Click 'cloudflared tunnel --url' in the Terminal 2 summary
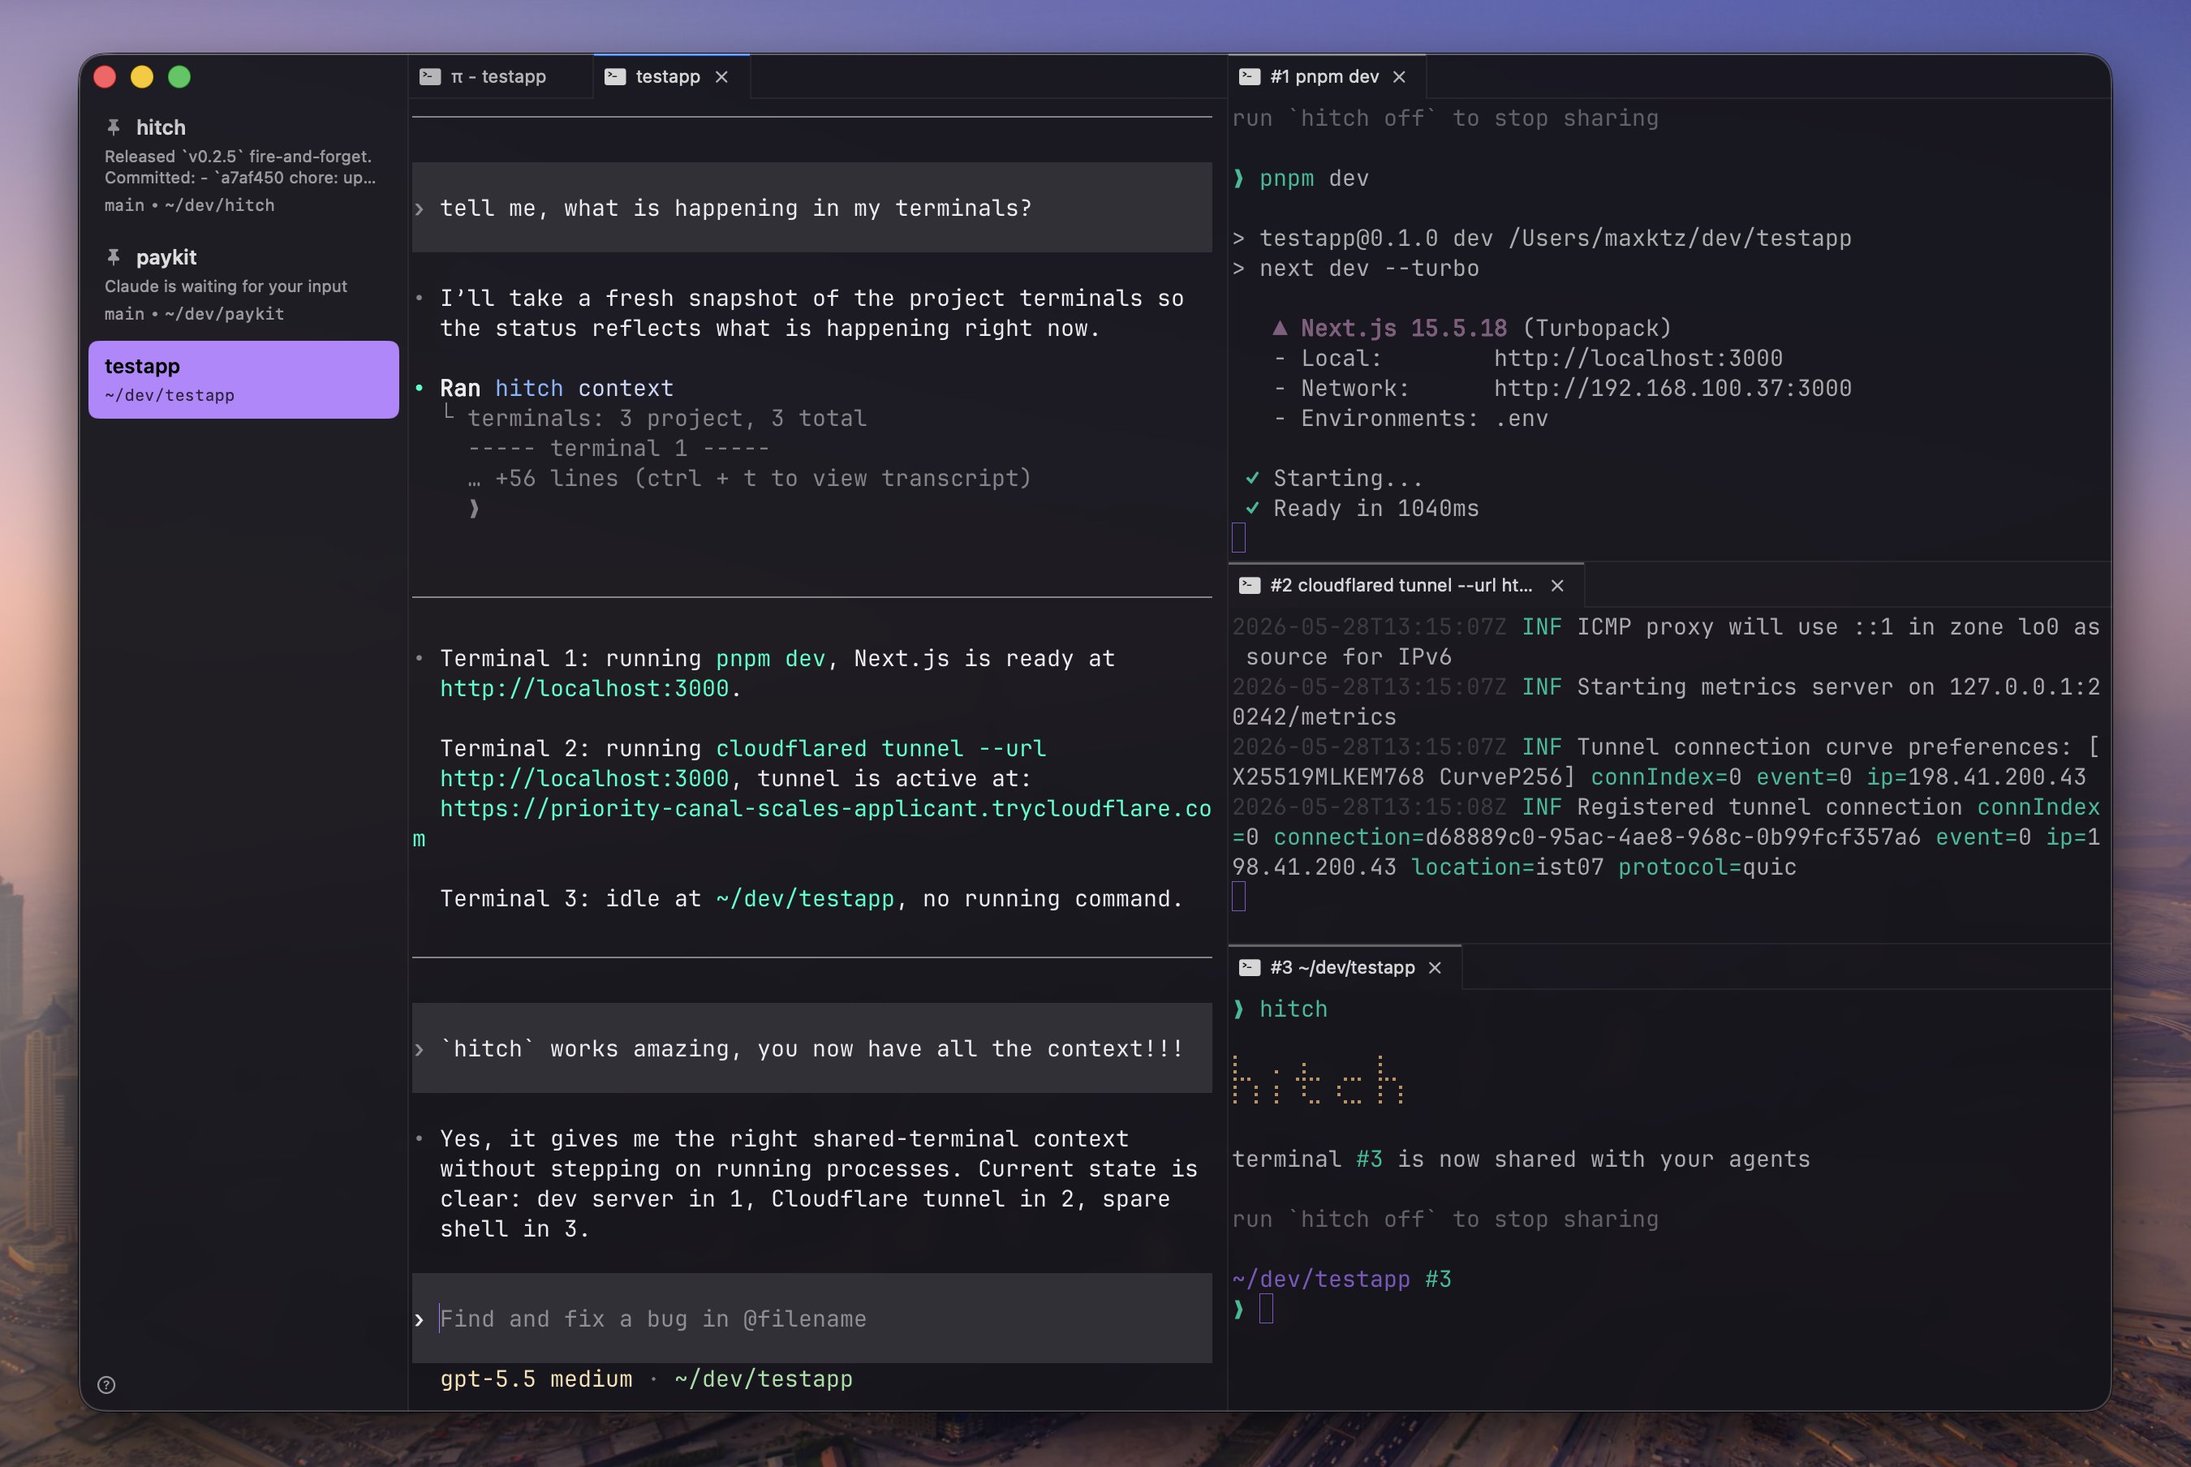2191x1467 pixels. [x=881, y=748]
